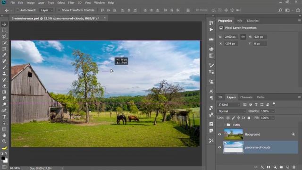
Task: Click the W width input field
Action: pos(231,37)
